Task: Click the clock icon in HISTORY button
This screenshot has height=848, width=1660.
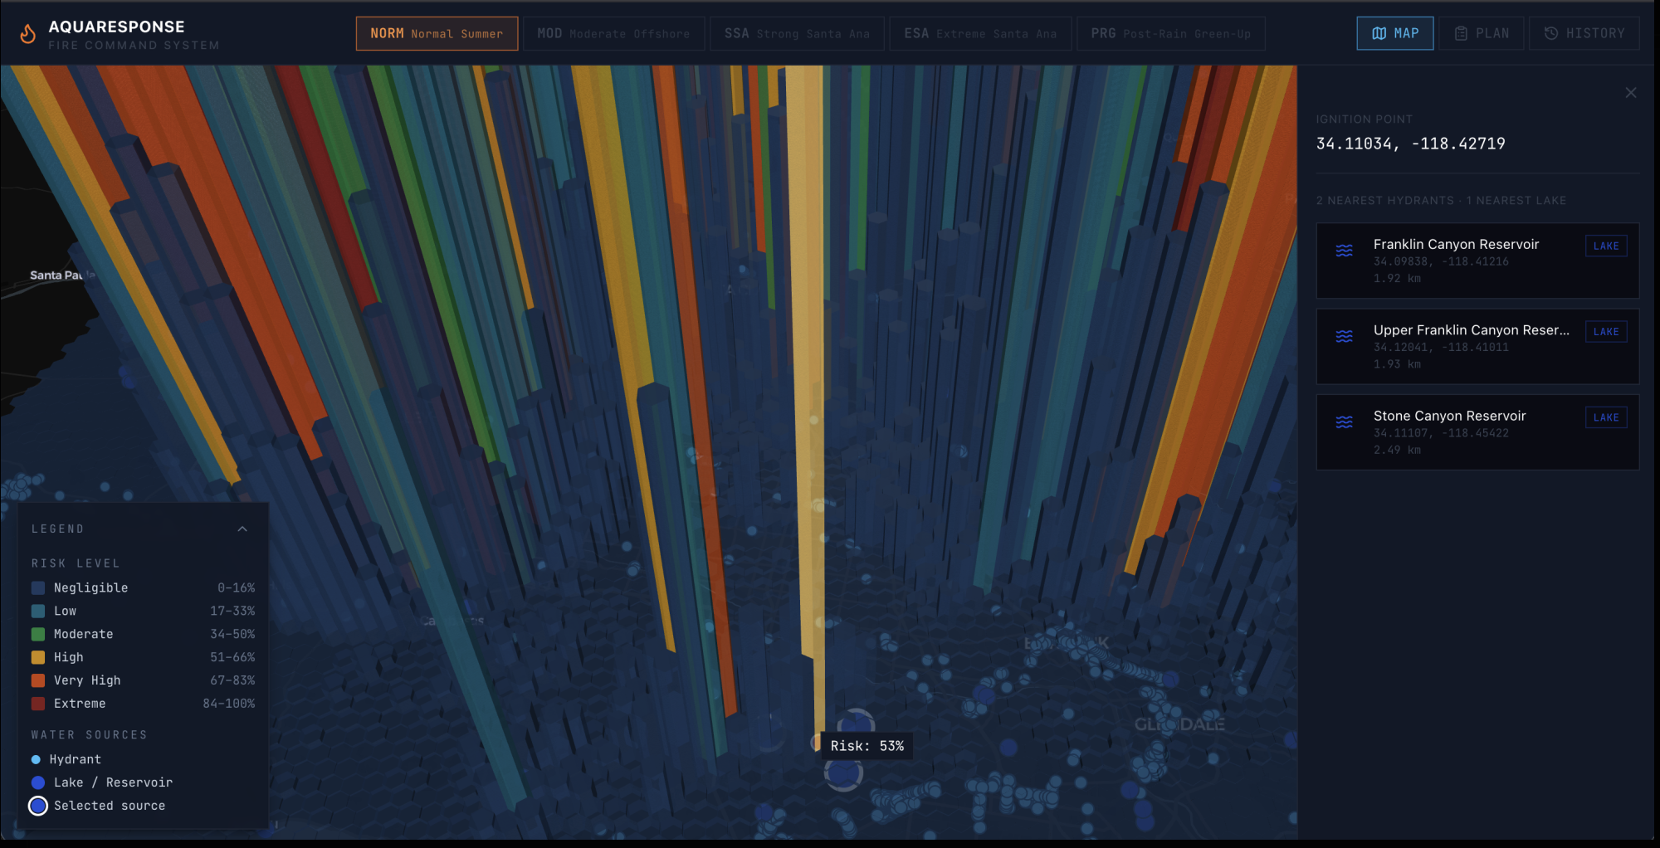Action: 1551,33
